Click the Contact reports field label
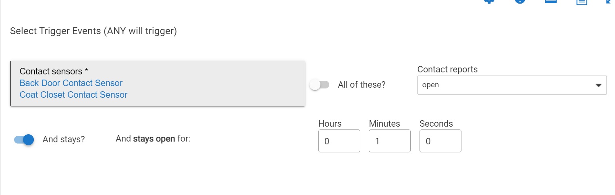The height and width of the screenshot is (195, 615). pyautogui.click(x=447, y=70)
